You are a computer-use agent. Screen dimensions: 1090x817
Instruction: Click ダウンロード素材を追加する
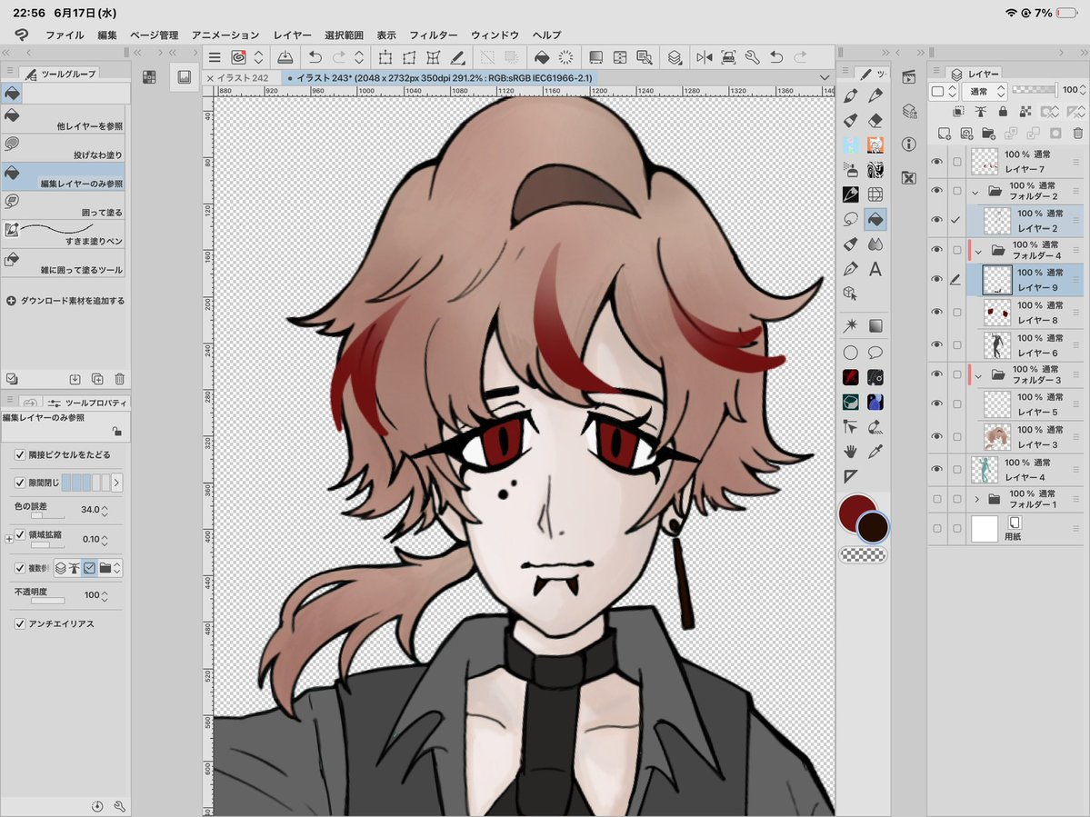(65, 301)
